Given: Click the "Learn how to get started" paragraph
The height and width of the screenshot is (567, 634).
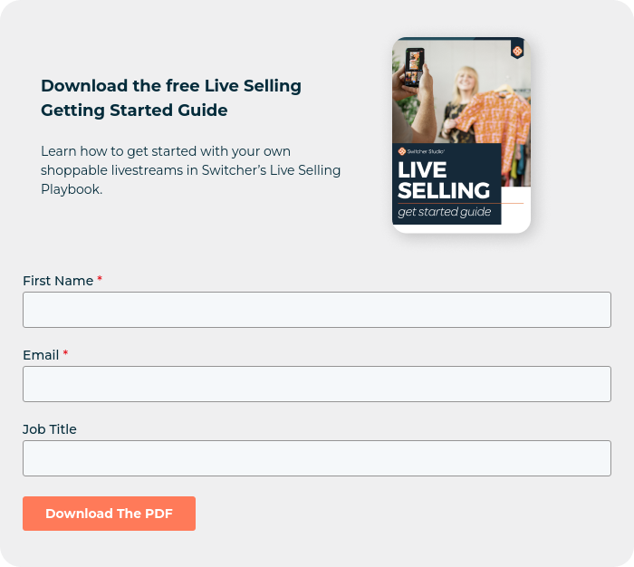Looking at the screenshot, I should [x=190, y=170].
